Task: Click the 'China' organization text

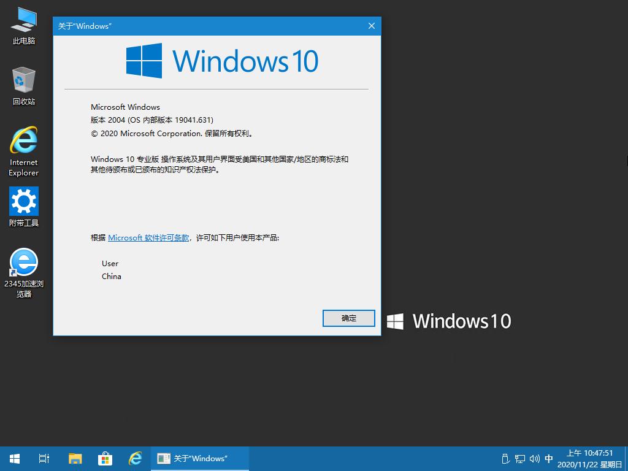Action: coord(112,277)
